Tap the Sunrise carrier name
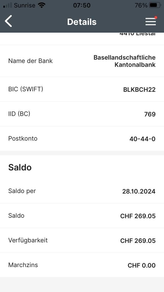 pyautogui.click(x=25, y=5)
